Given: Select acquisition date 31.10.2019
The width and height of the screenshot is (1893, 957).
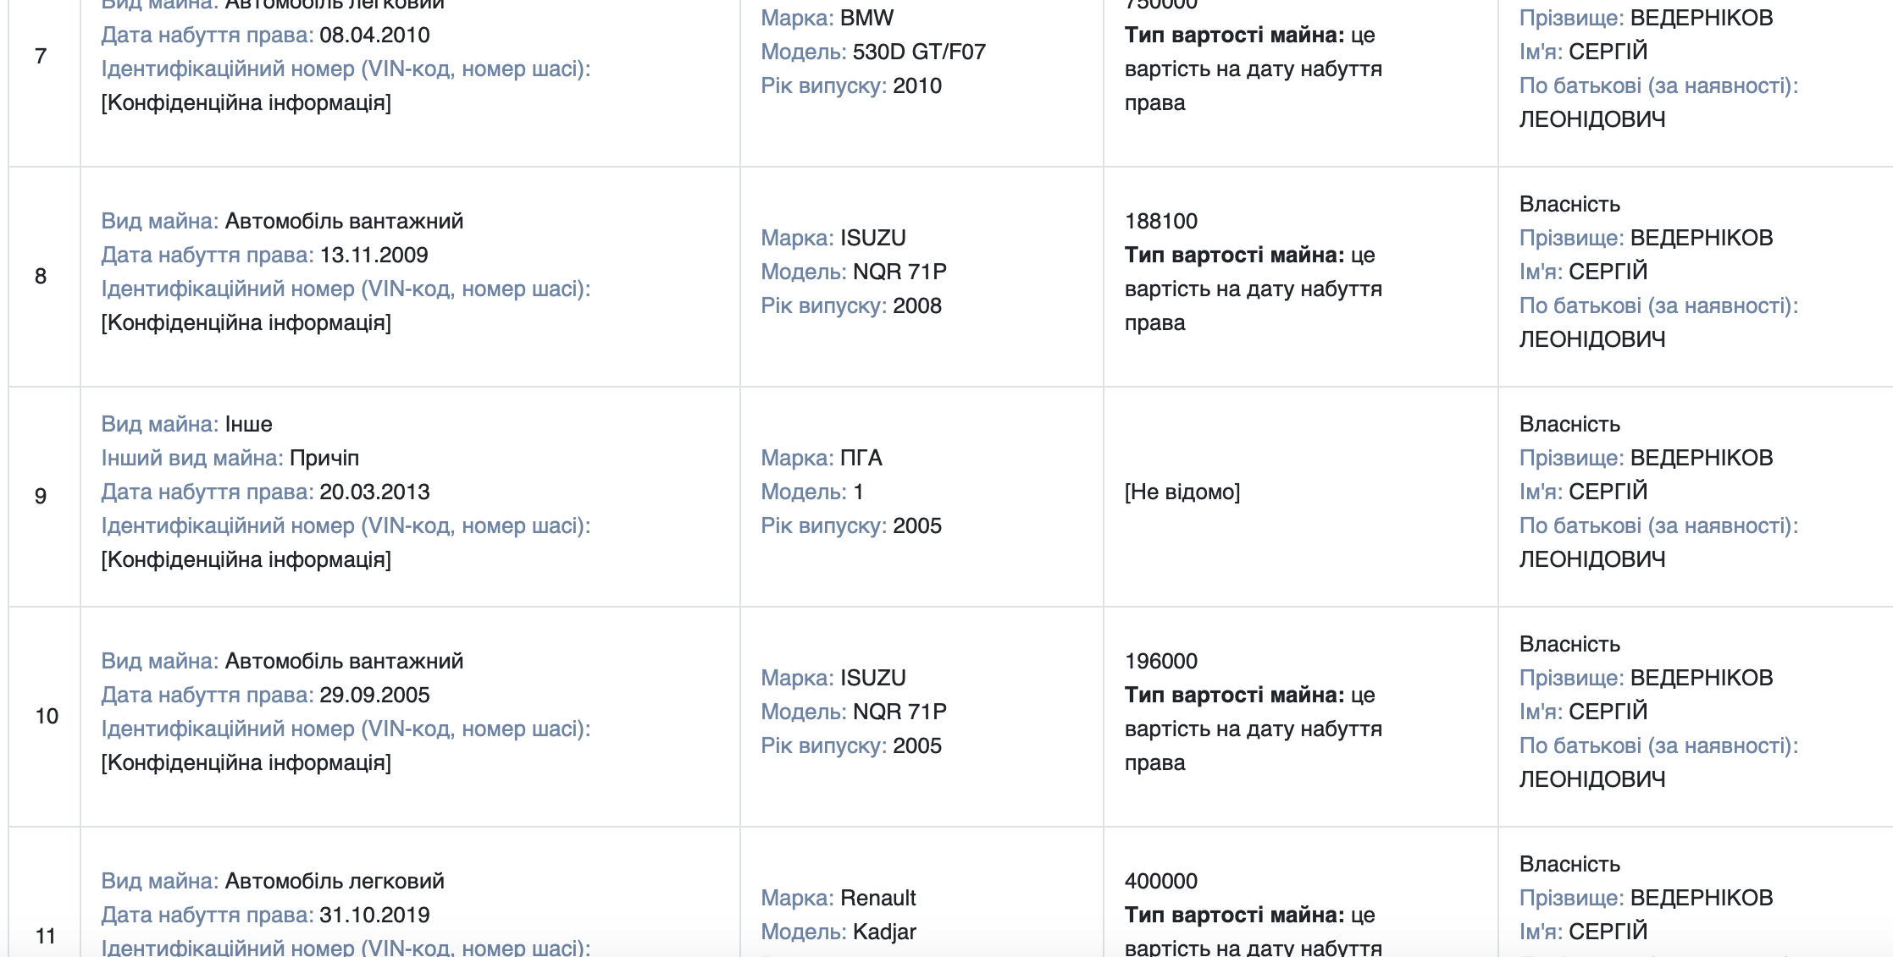Looking at the screenshot, I should coord(374,915).
